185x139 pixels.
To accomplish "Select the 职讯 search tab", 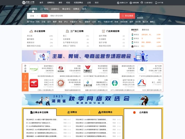I will 84,9.
